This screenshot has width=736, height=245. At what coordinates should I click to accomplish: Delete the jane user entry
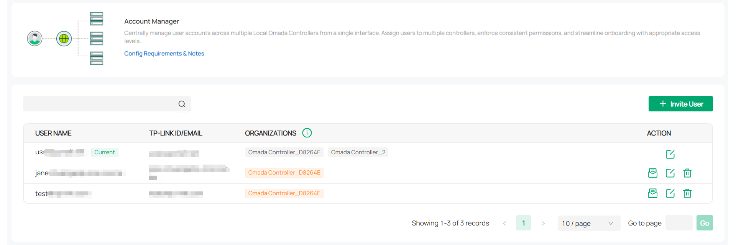click(687, 173)
